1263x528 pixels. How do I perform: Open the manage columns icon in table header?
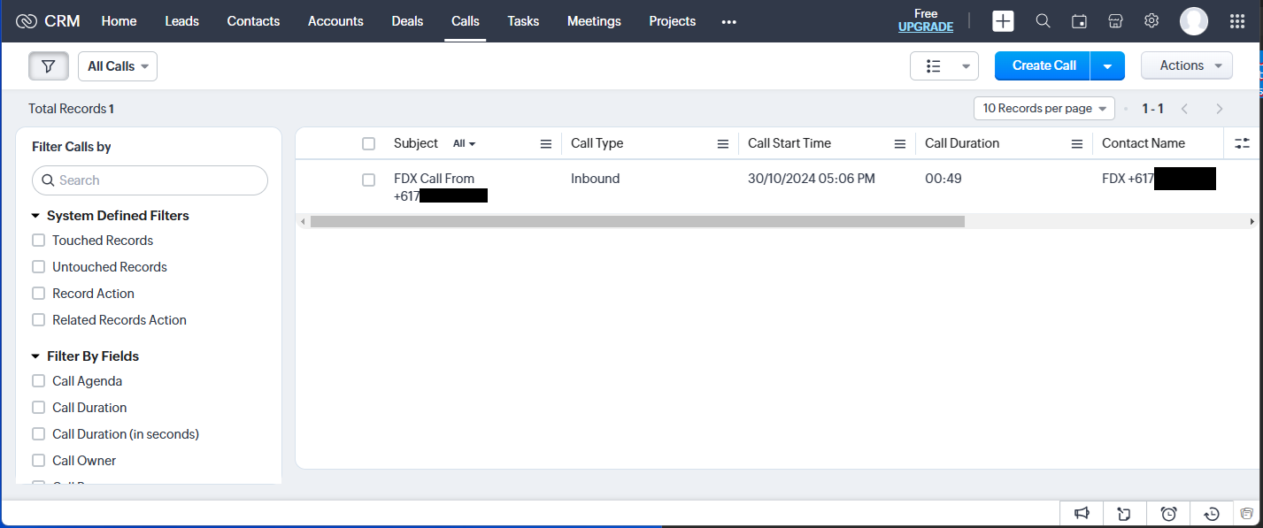click(x=1242, y=143)
